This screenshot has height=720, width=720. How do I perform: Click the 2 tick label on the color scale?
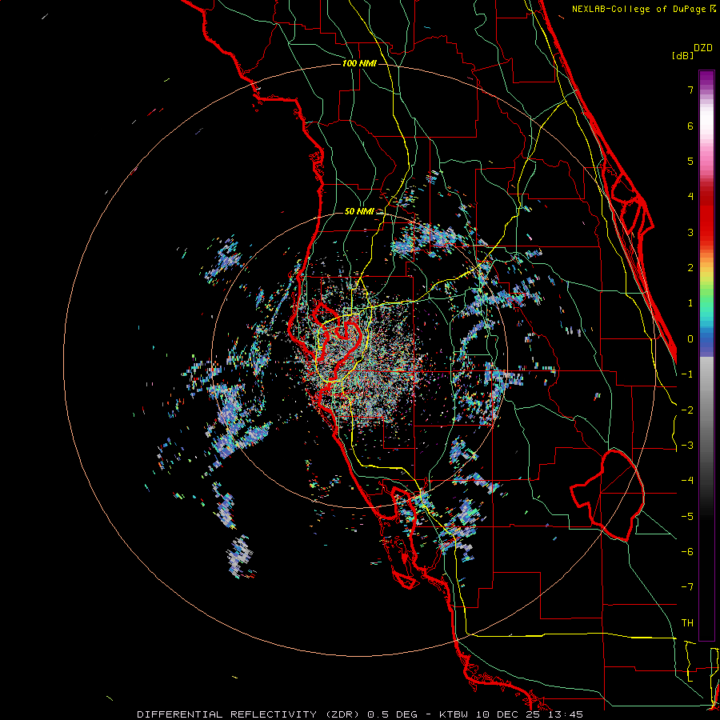click(690, 268)
